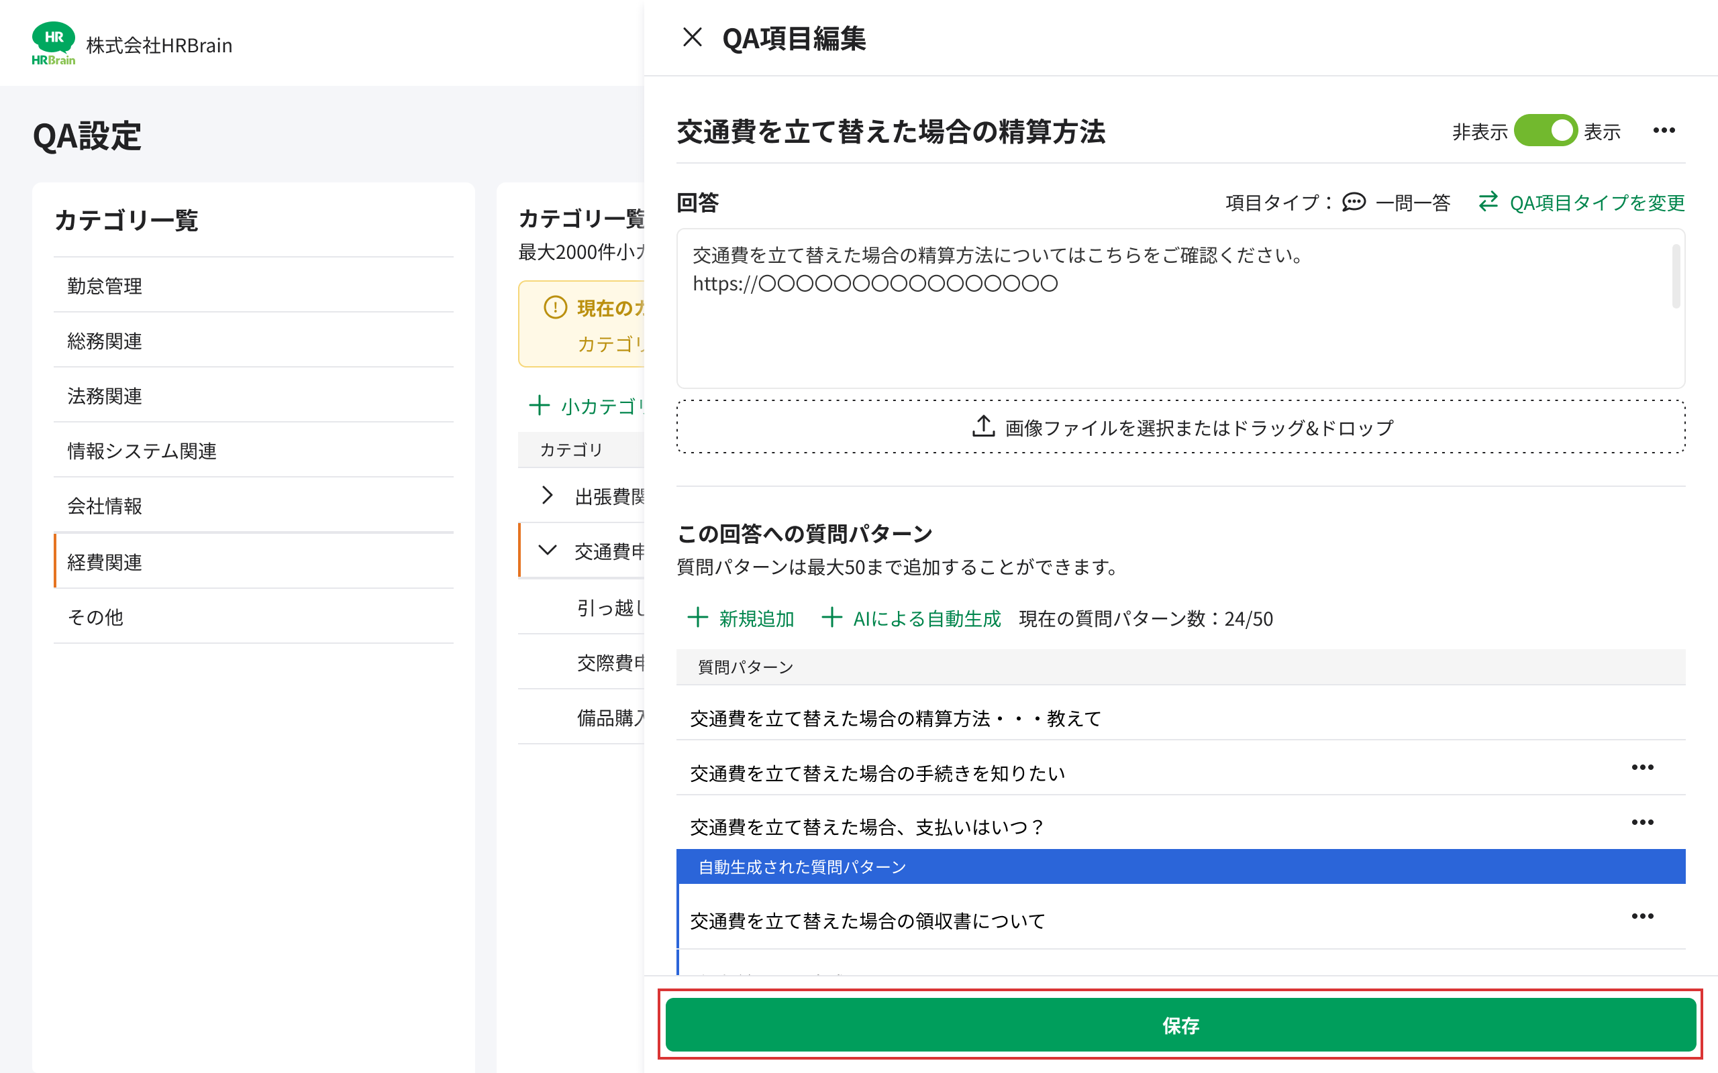Click into the 回答 answer text field
1718x1073 pixels.
(x=1136, y=333)
